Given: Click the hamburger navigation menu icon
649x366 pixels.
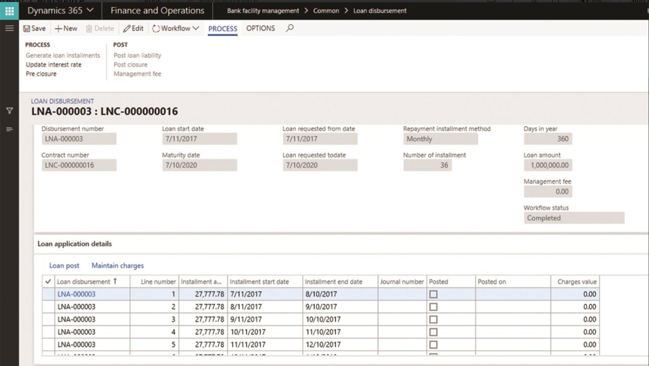Looking at the screenshot, I should [x=9, y=28].
